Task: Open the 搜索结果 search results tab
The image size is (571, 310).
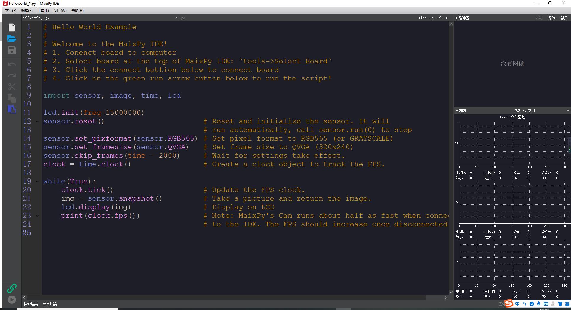Action: point(31,304)
